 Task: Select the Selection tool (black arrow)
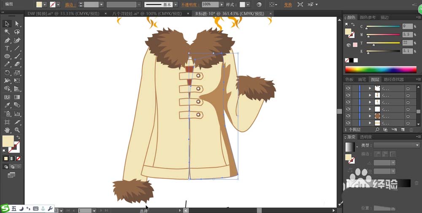[x=7, y=24]
